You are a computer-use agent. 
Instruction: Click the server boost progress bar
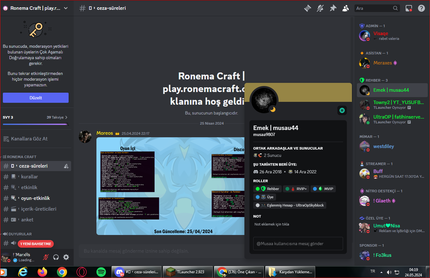(x=36, y=124)
